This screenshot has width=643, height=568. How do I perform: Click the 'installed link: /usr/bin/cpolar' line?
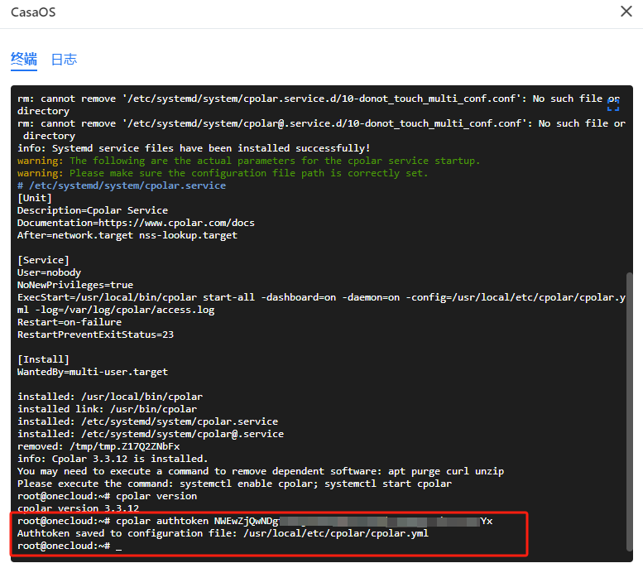(x=107, y=409)
